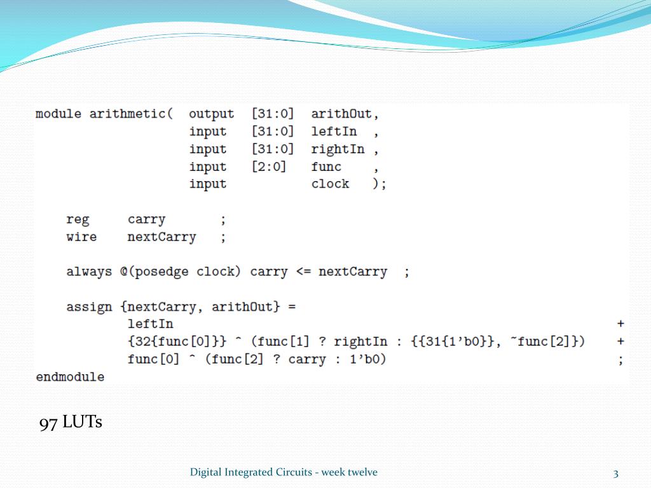The image size is (651, 488).
Task: Select the '[2:0]' bit range text
Action: click(x=269, y=167)
